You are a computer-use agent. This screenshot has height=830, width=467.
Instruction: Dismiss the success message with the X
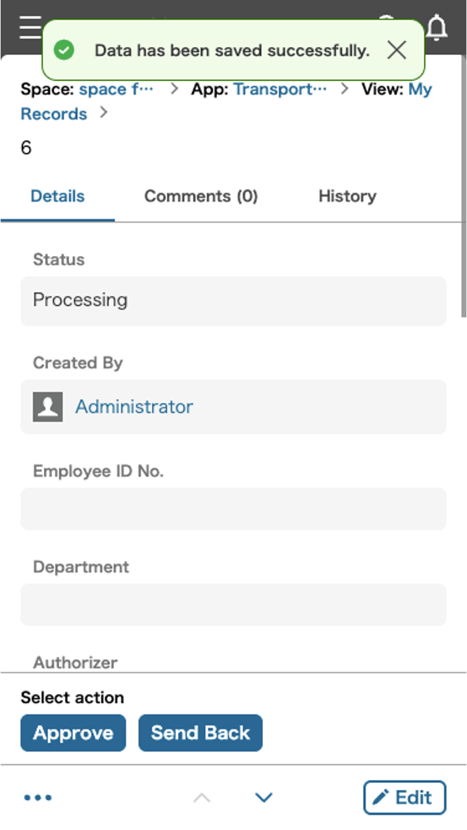396,50
